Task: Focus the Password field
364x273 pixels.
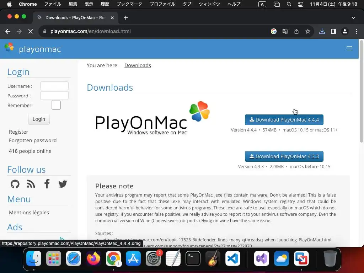Action: coord(54,95)
